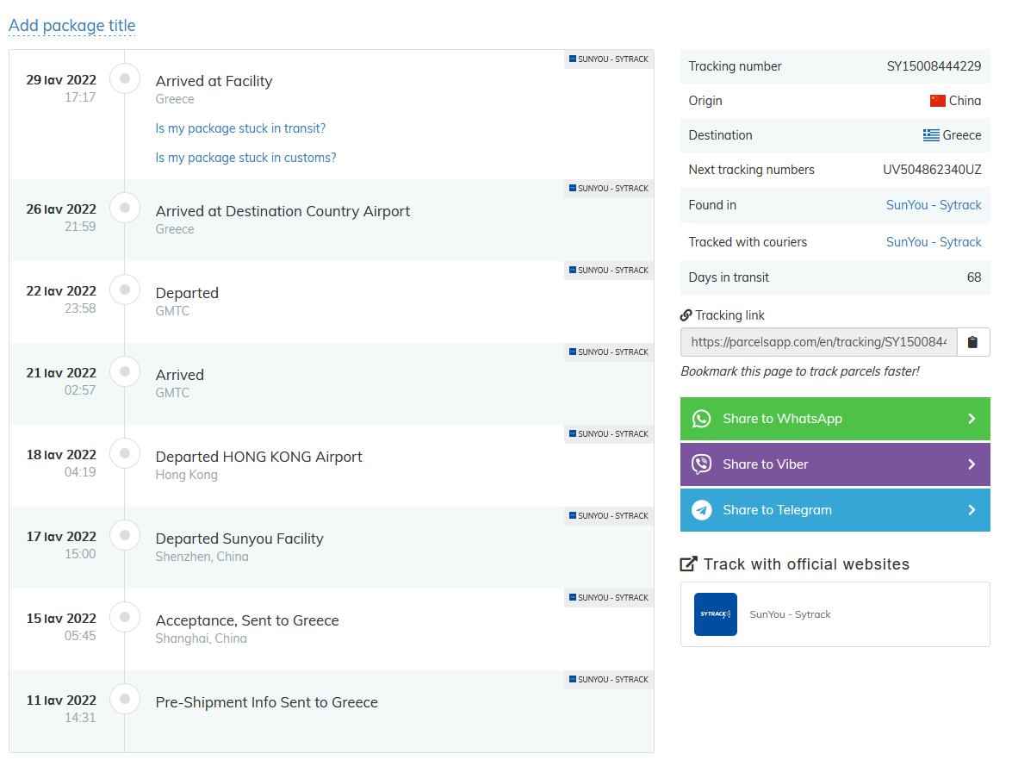Click 'Pre-Shipment Info Sent to Greece' event title
1012x766 pixels.
266,703
